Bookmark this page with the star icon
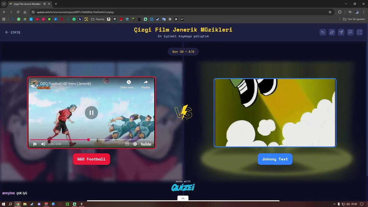This screenshot has height=207, width=368. coord(330,12)
